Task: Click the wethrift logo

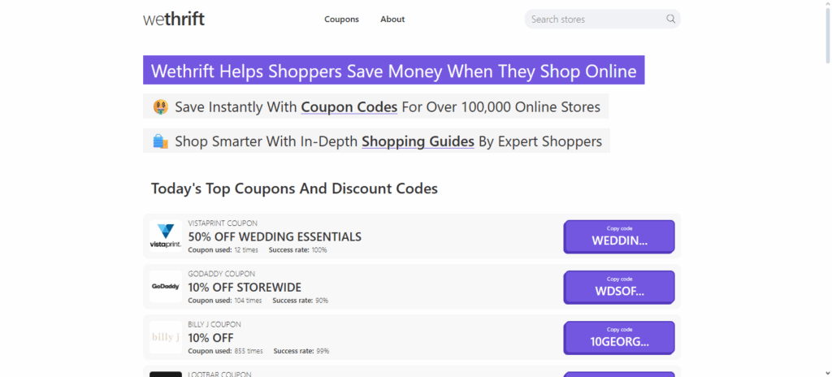Action: [x=174, y=19]
